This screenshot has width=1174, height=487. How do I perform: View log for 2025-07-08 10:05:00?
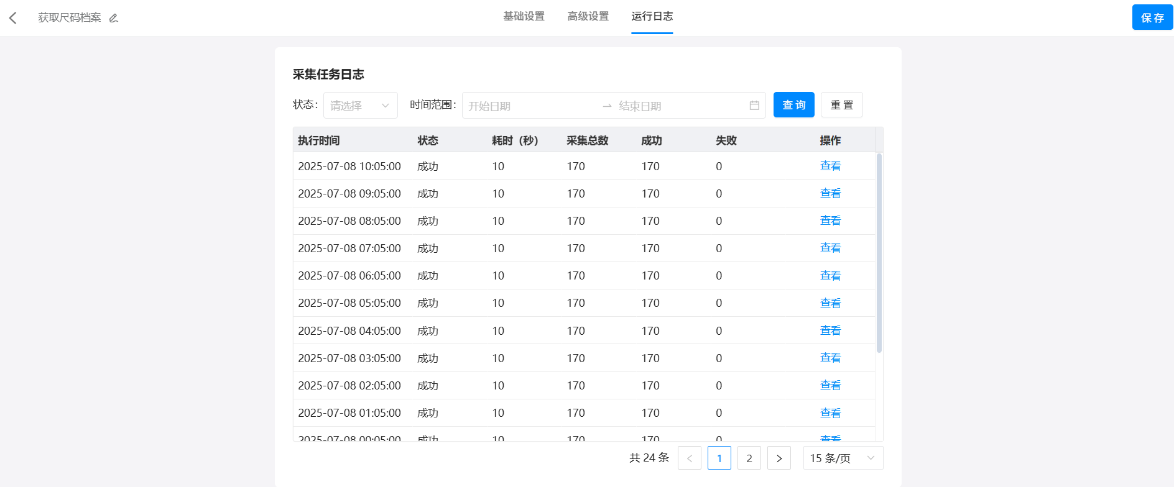[x=830, y=166]
